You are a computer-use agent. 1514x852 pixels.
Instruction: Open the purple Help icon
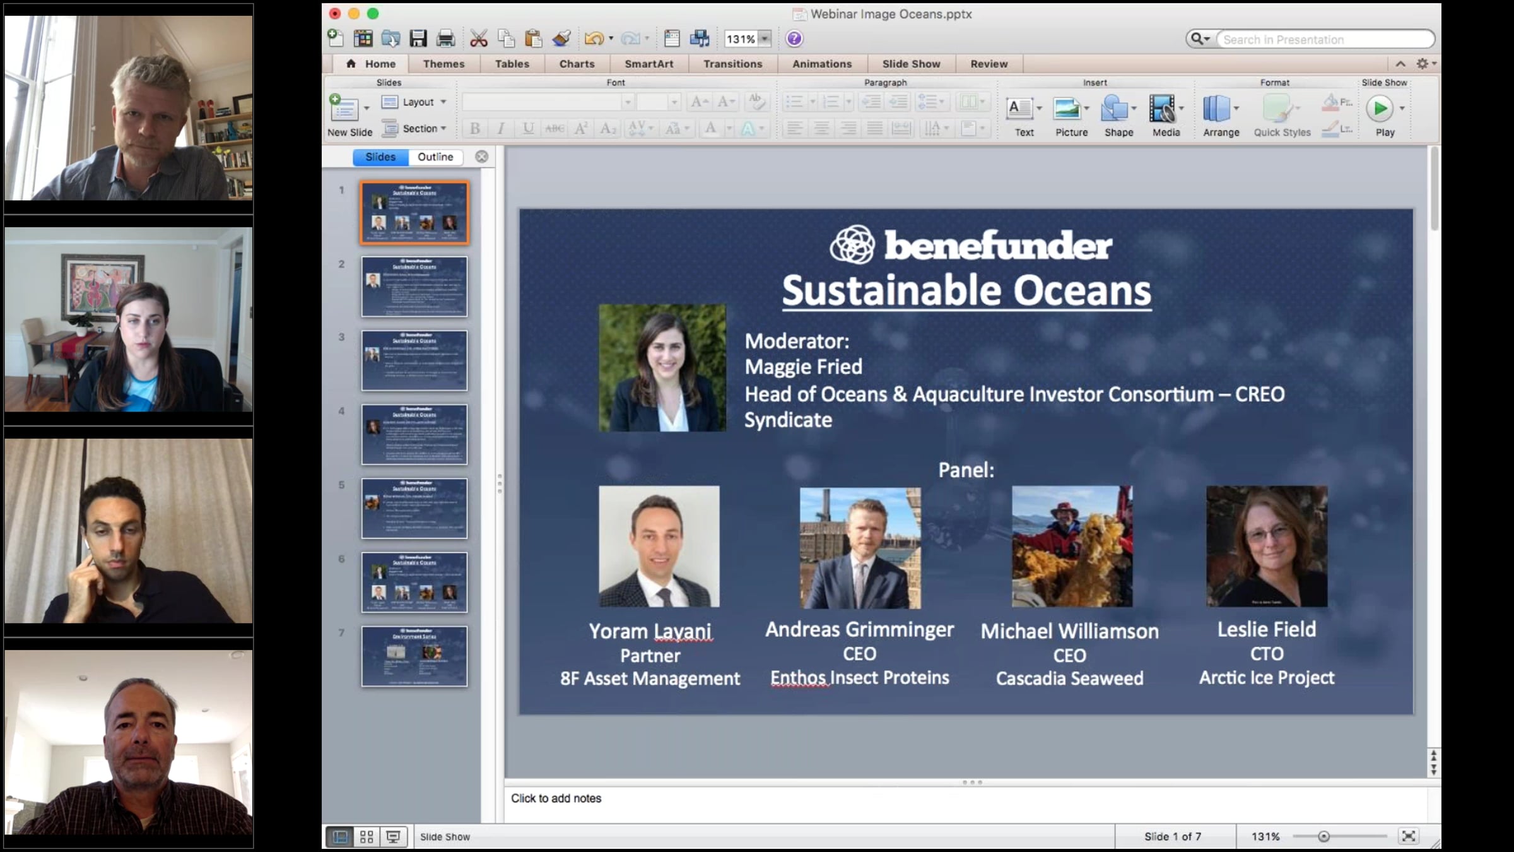coord(794,38)
